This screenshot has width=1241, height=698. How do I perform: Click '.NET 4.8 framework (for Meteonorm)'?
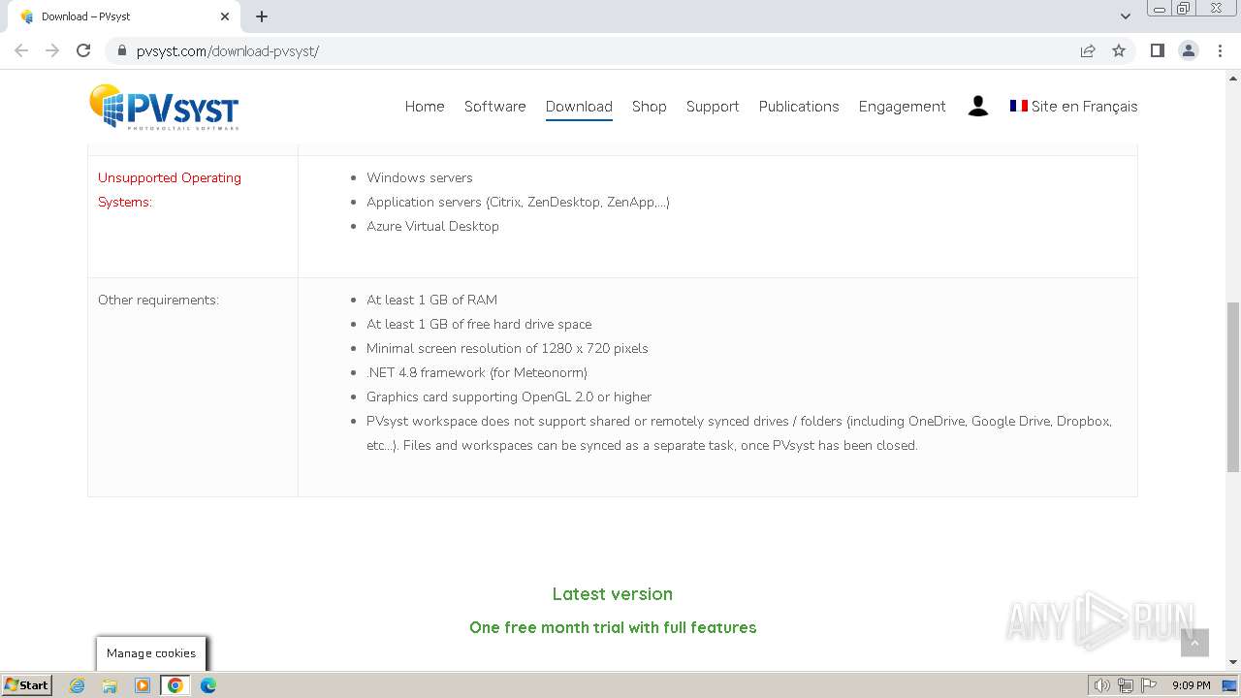477,373
